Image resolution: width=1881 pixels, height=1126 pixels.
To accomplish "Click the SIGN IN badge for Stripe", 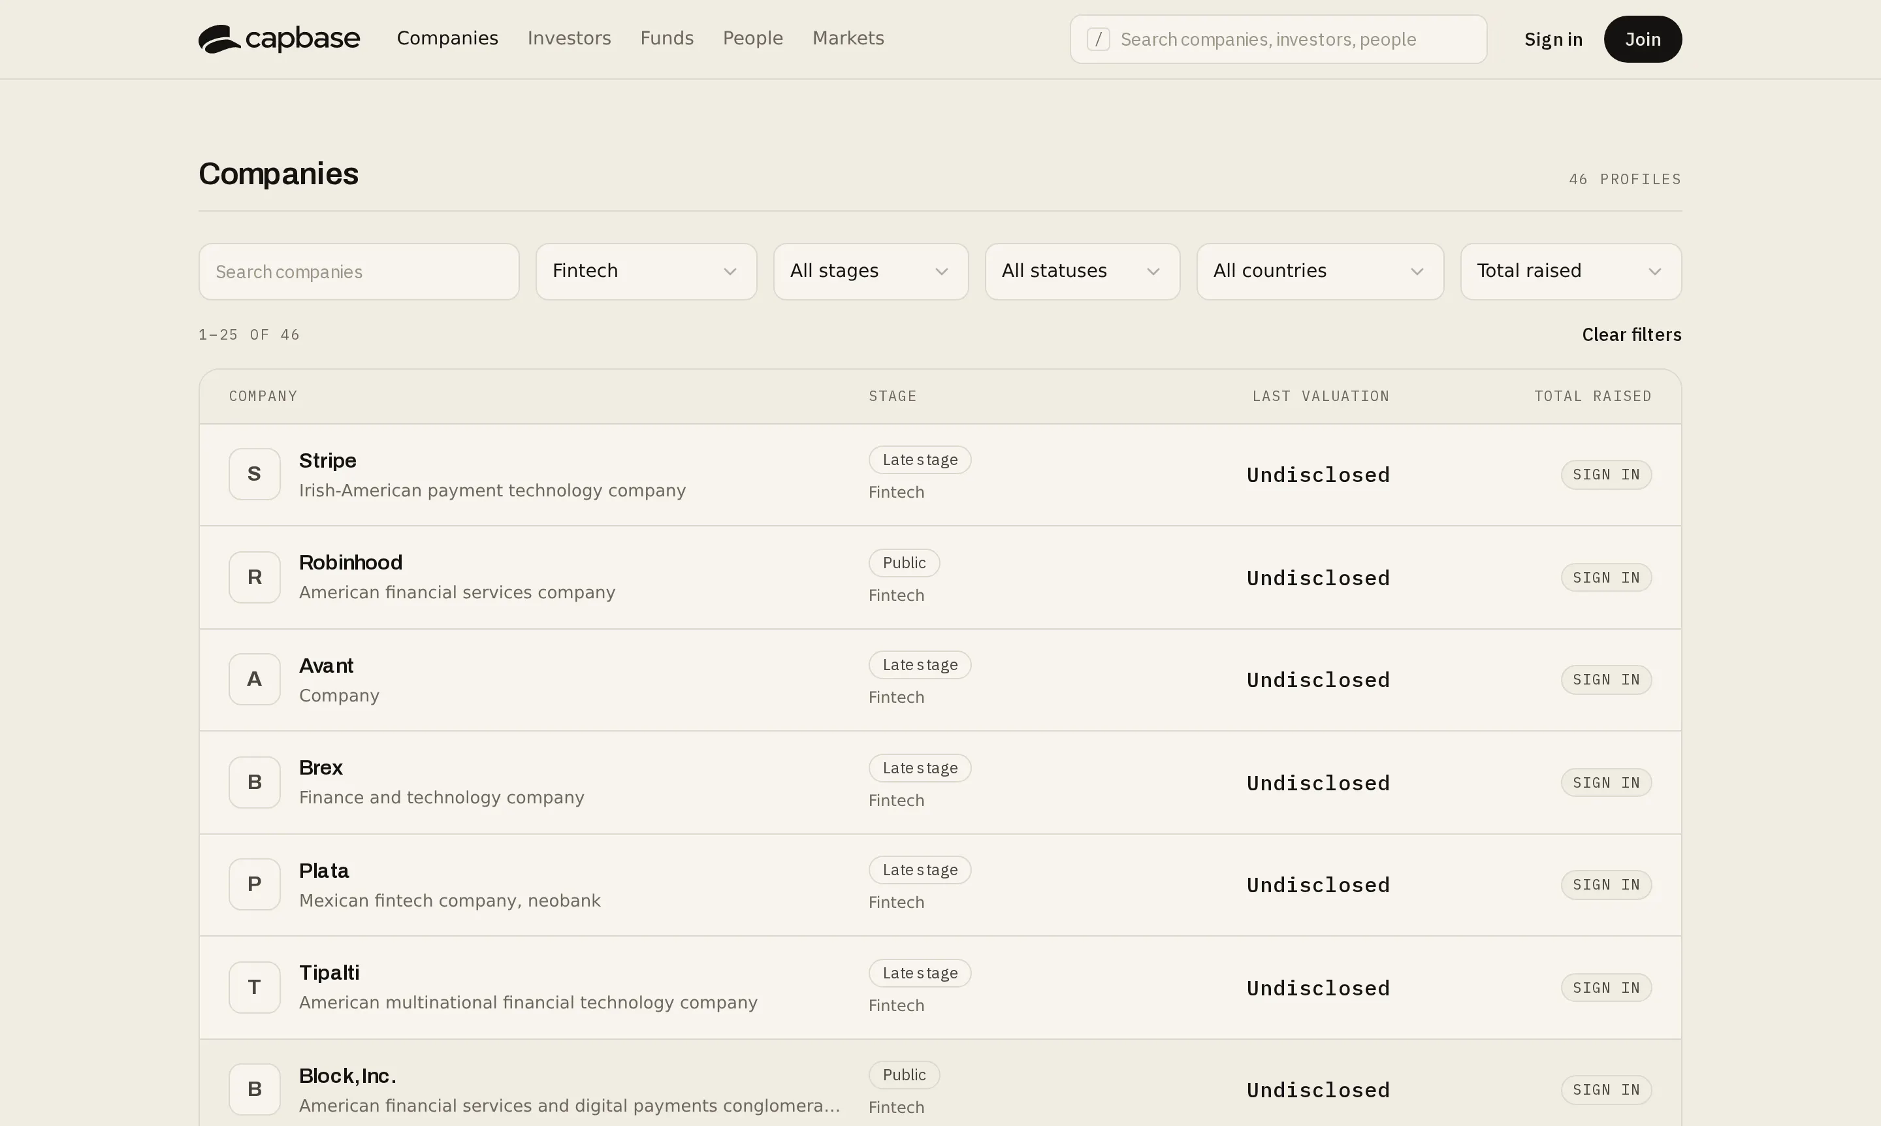I will click(x=1605, y=475).
